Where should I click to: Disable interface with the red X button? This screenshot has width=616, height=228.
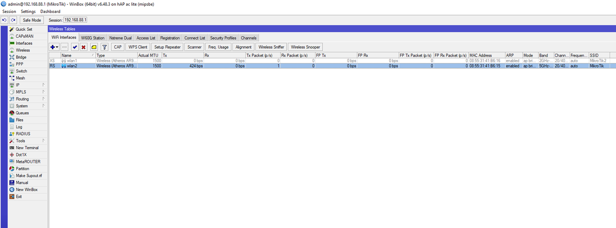point(83,47)
